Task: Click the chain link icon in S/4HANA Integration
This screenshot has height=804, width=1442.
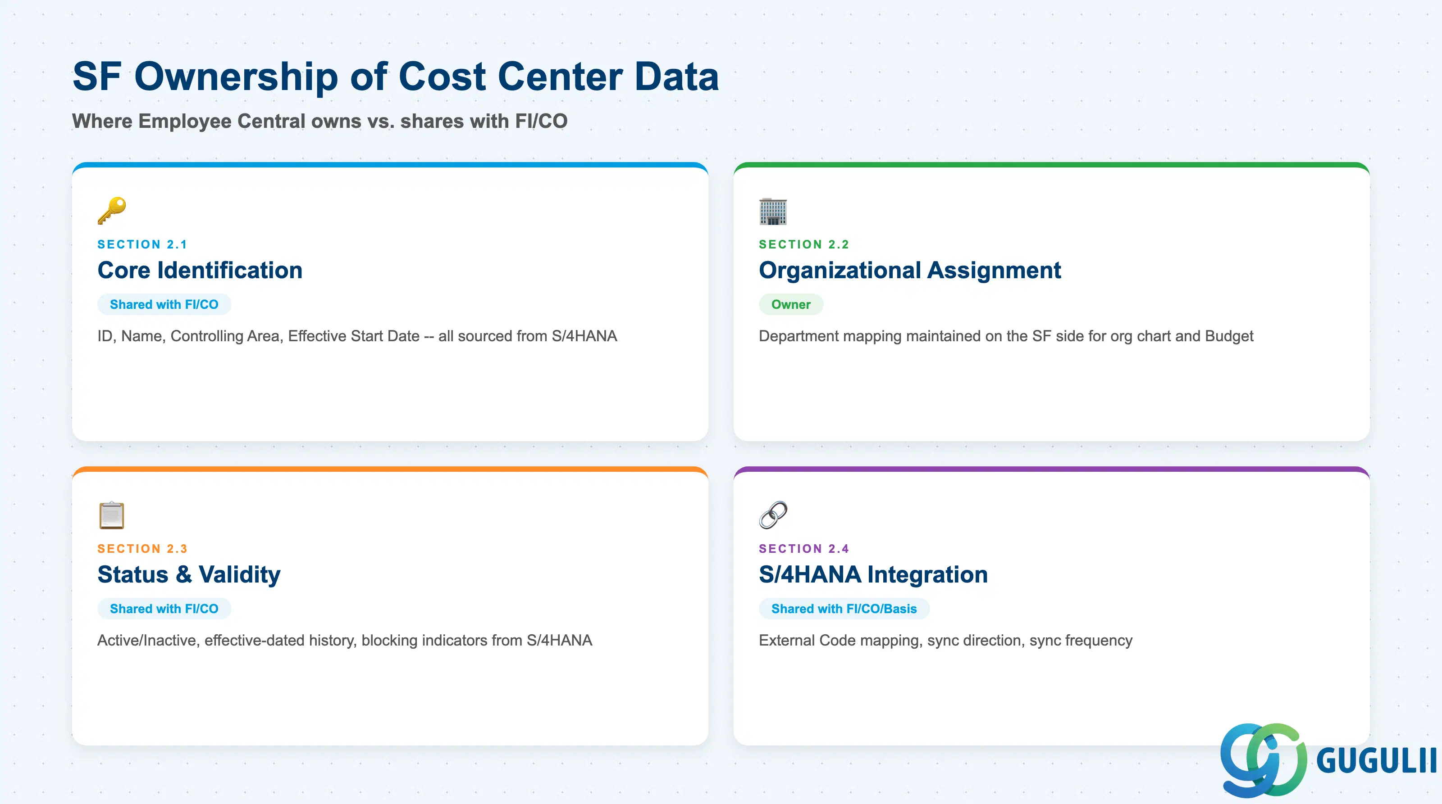Action: [773, 515]
